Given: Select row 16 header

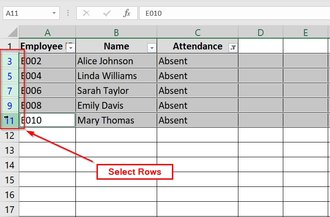Looking at the screenshot, I should 9,195.
